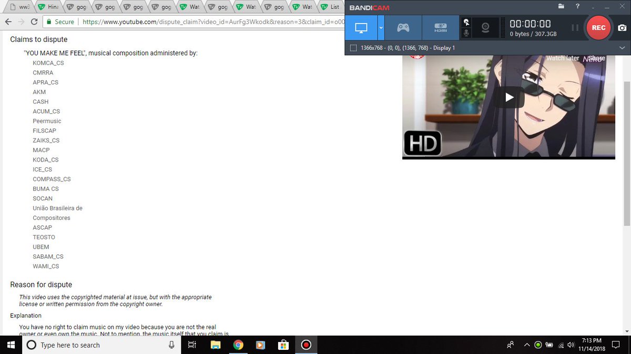Image resolution: width=631 pixels, height=354 pixels.
Task: Click 'SABAM_CS' in the claims list
Action: [48, 256]
